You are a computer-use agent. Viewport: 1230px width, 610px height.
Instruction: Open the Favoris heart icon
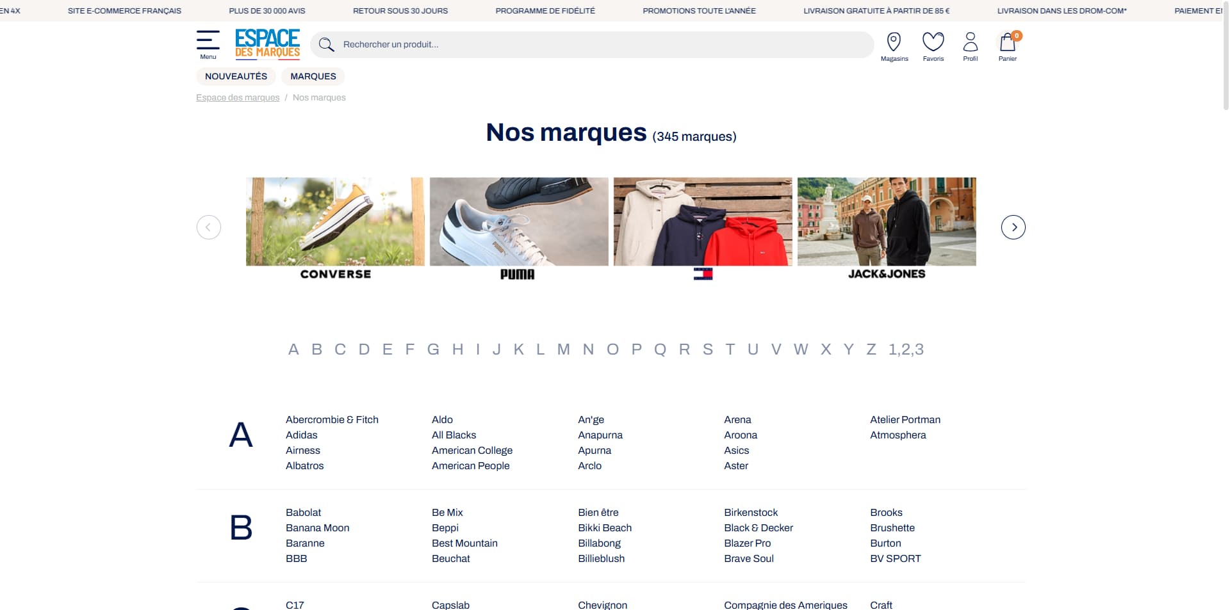pos(933,47)
